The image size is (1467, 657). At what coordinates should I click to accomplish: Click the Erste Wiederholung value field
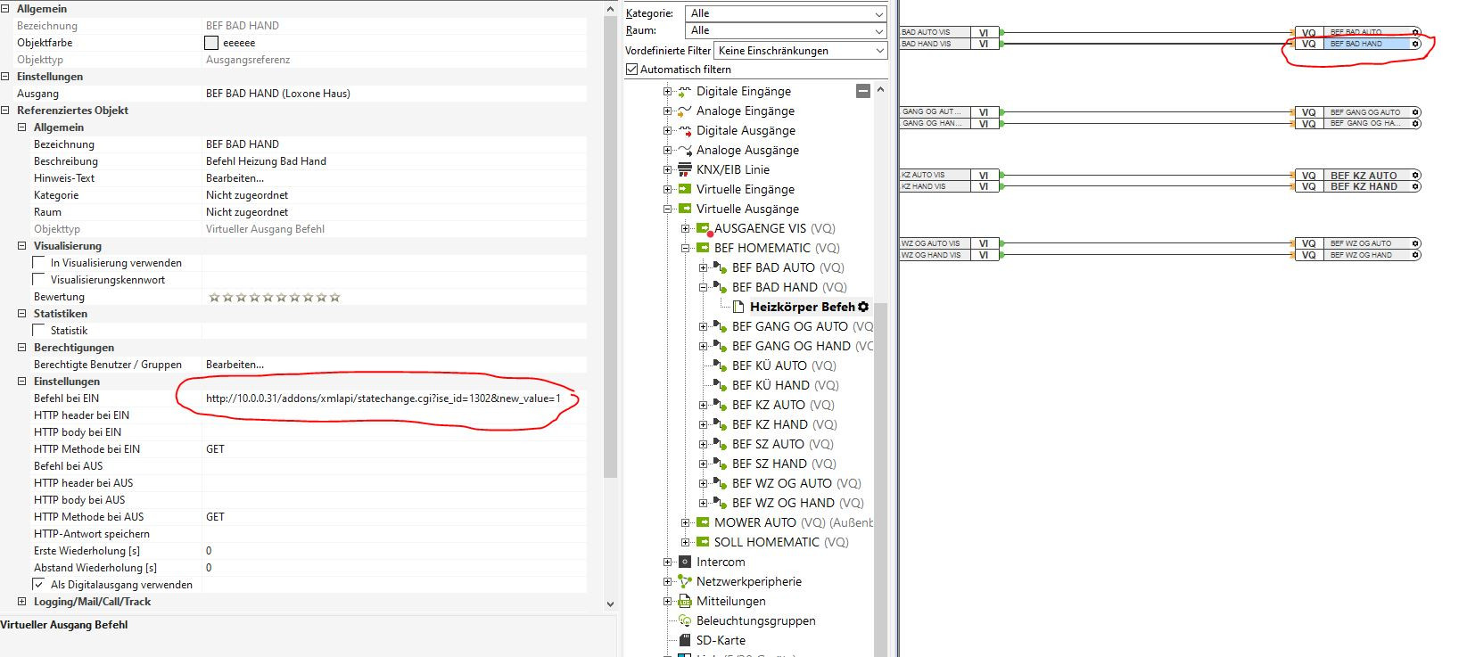coord(395,551)
